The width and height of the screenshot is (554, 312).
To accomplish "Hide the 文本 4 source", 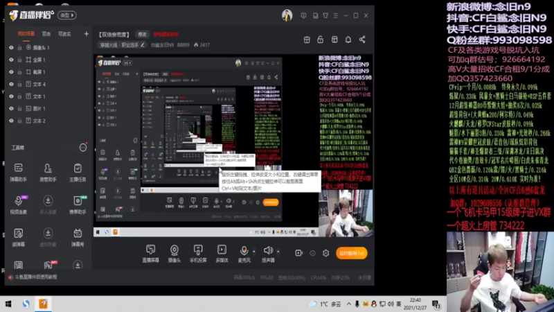I will coord(11,84).
